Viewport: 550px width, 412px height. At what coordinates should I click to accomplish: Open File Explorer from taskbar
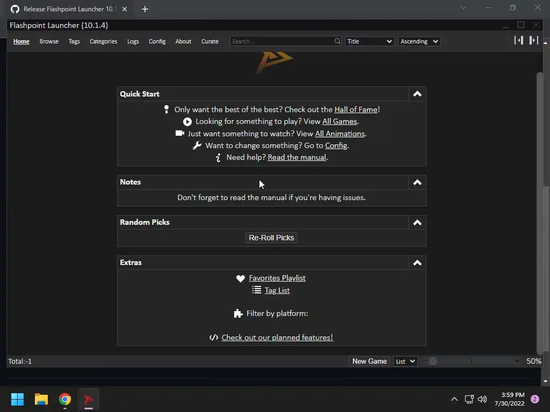[x=41, y=399]
